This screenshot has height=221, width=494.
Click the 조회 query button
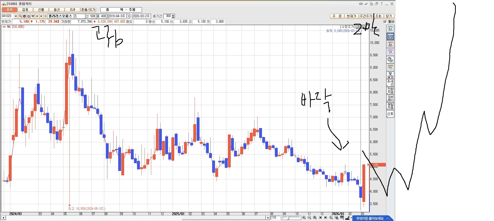click(378, 16)
